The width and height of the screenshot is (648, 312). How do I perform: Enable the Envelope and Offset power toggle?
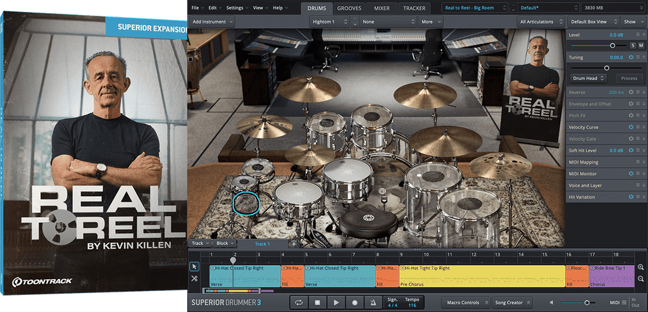(631, 104)
